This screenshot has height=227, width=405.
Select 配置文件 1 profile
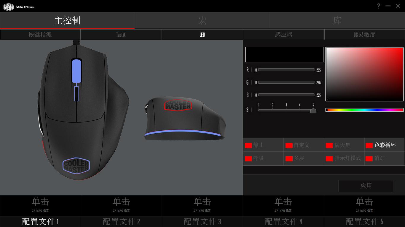(x=40, y=222)
